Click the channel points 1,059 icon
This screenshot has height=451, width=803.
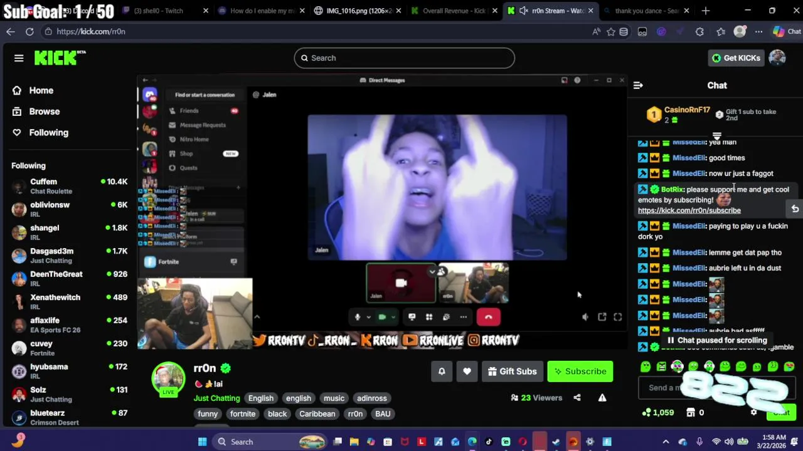point(646,412)
